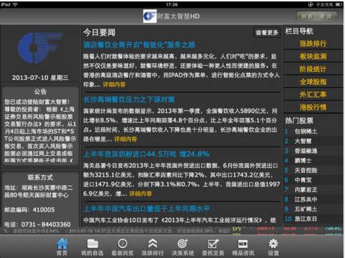The height and width of the screenshot is (258, 345).
Task: Click 详细内容 under the 长沙高端餐饮 article
Action: click(x=125, y=139)
